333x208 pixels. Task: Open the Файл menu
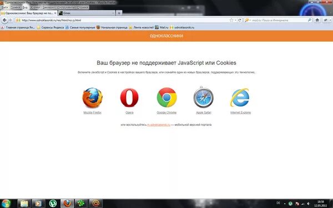point(4,7)
